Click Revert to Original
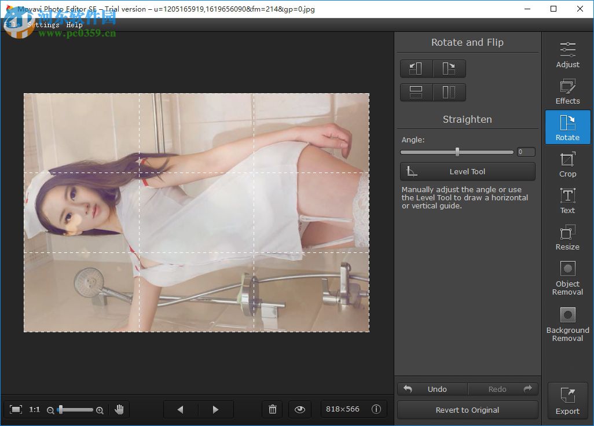 467,410
